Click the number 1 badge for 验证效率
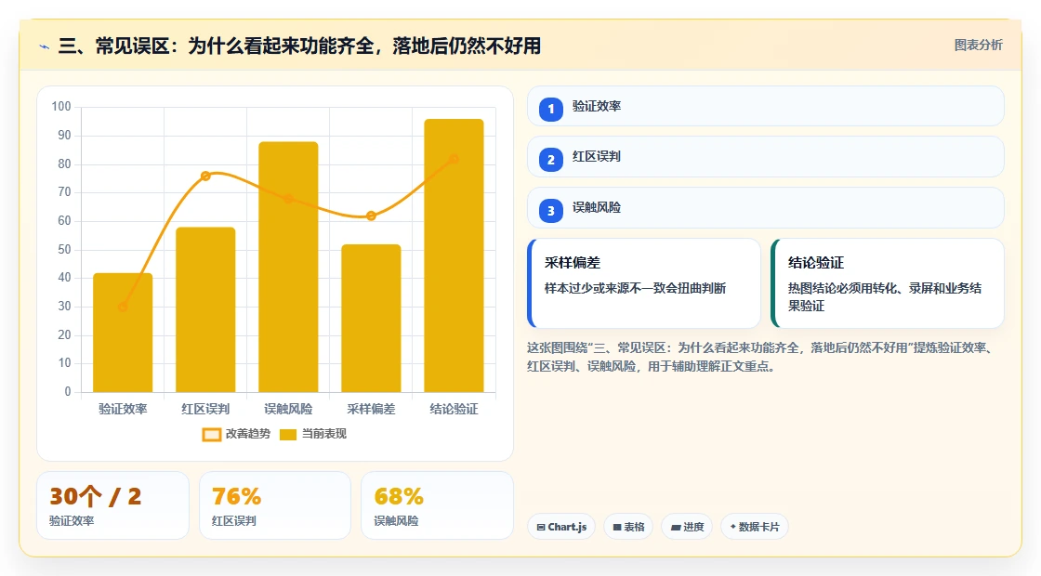 click(551, 109)
